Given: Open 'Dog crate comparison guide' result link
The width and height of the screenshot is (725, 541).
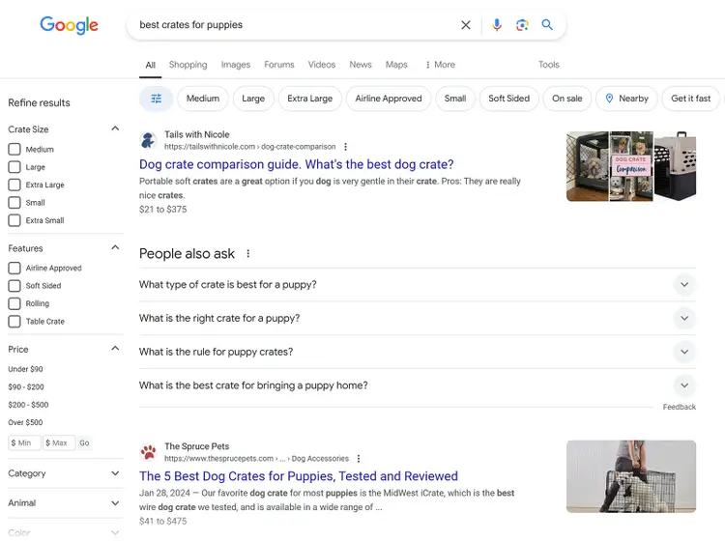Looking at the screenshot, I should pyautogui.click(x=297, y=164).
